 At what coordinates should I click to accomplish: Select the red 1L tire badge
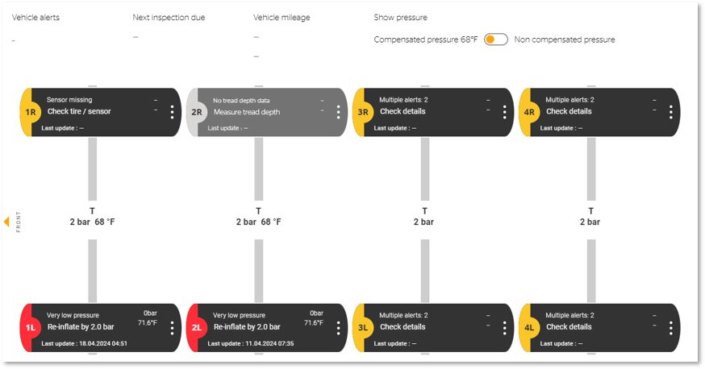pos(30,328)
